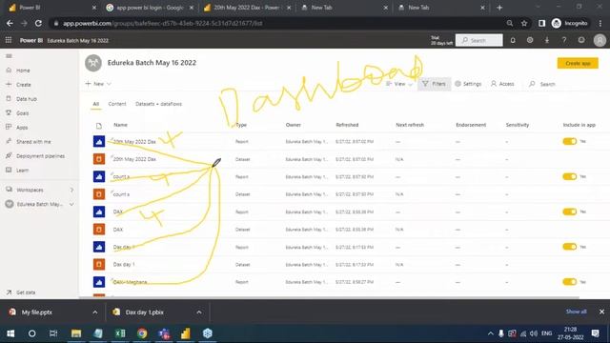Click report icon of 20th May 2022 Dax
610x343 pixels.
(99, 142)
